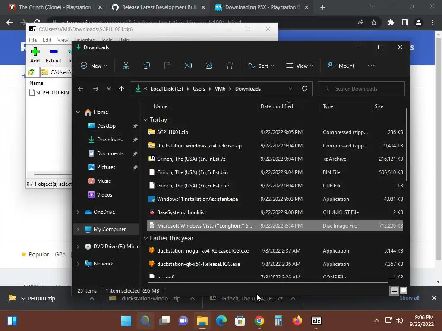This screenshot has width=442, height=331.
Task: Select Windows11InstallationAssistant.exe file
Action: [275, 199]
